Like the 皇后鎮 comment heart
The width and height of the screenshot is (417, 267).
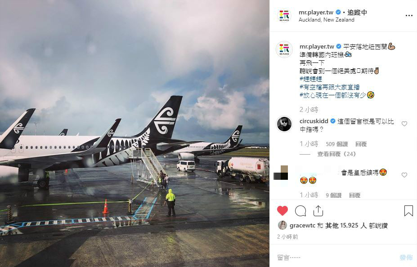[404, 175]
